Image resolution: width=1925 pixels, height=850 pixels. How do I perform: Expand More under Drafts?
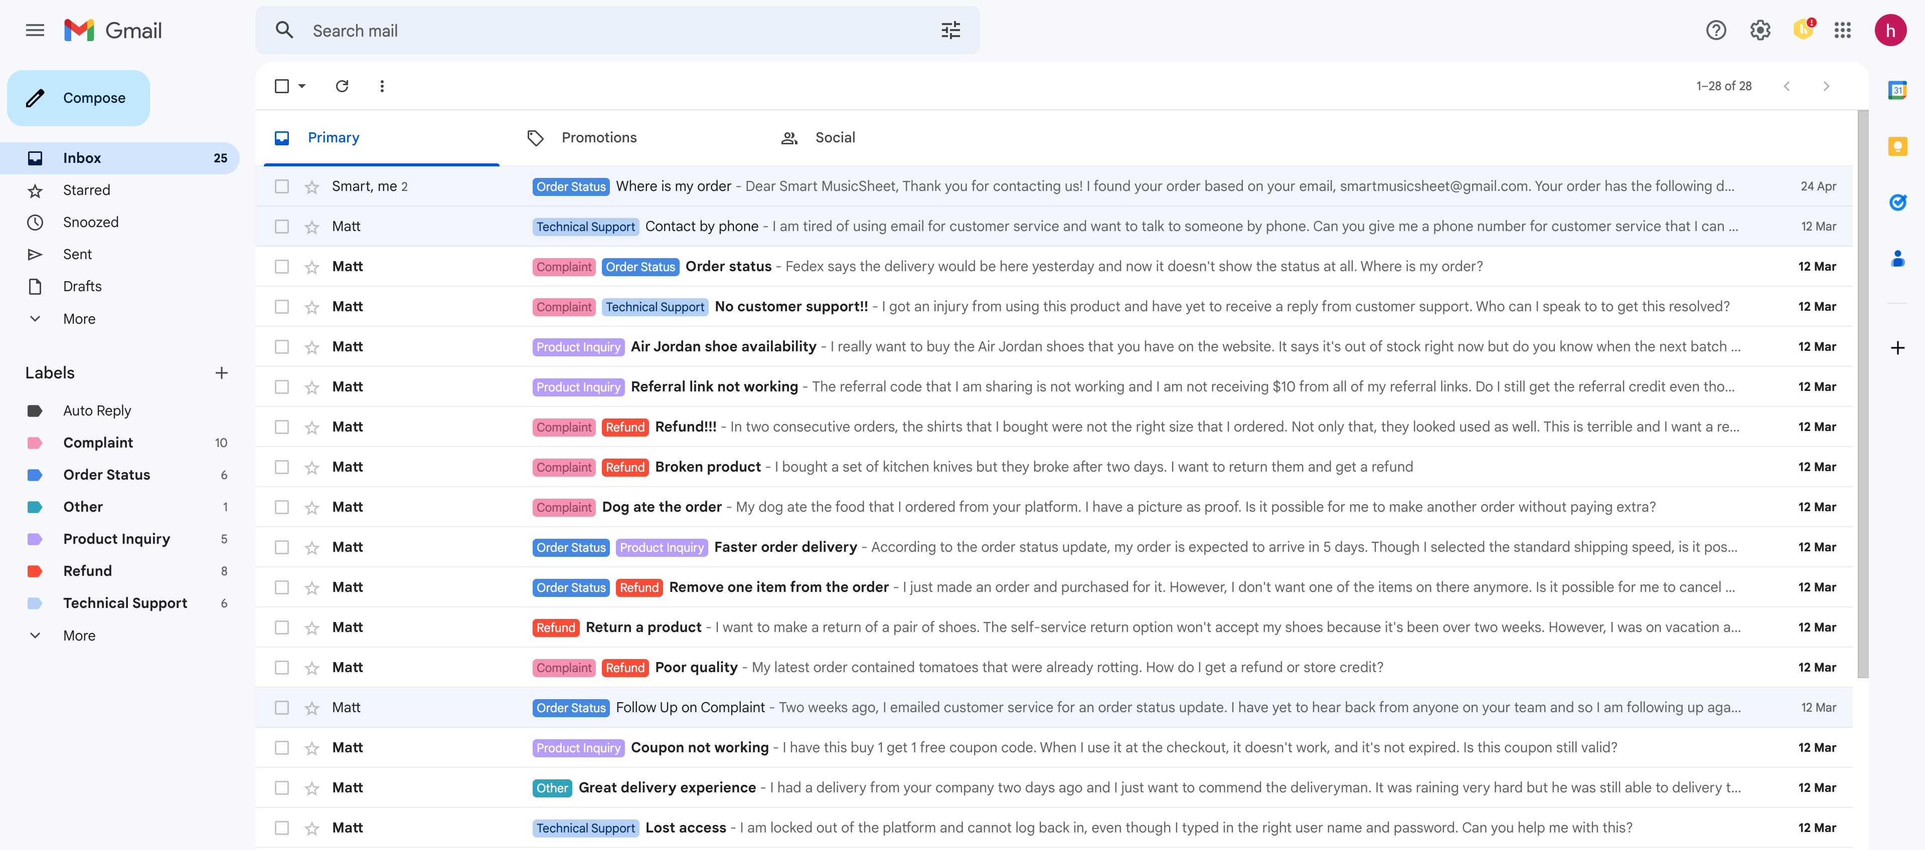point(78,319)
